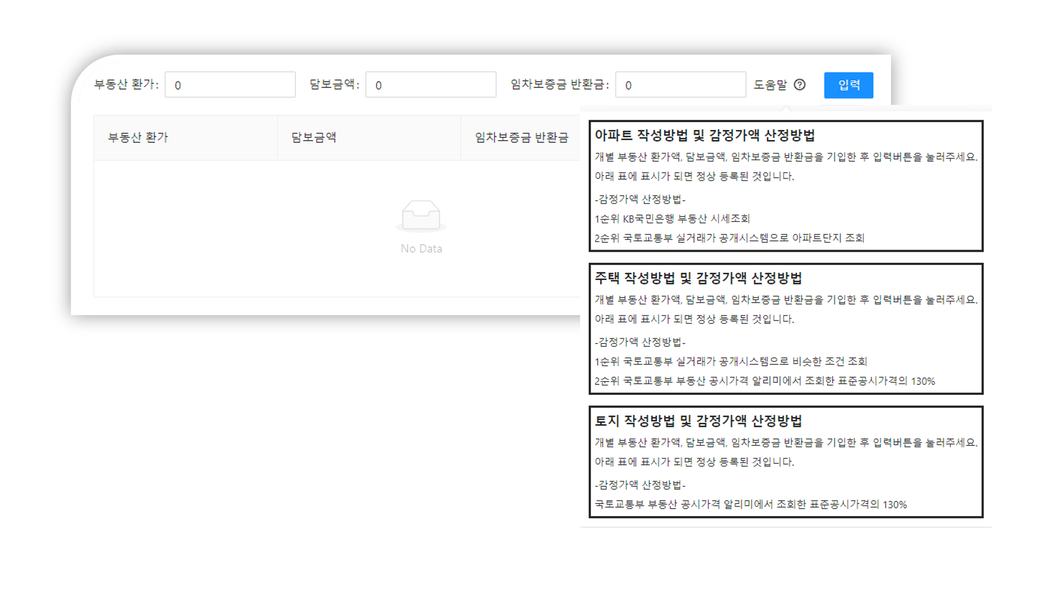Focus the 임차보증금 반환금 input field
The width and height of the screenshot is (1049, 590).
680,84
